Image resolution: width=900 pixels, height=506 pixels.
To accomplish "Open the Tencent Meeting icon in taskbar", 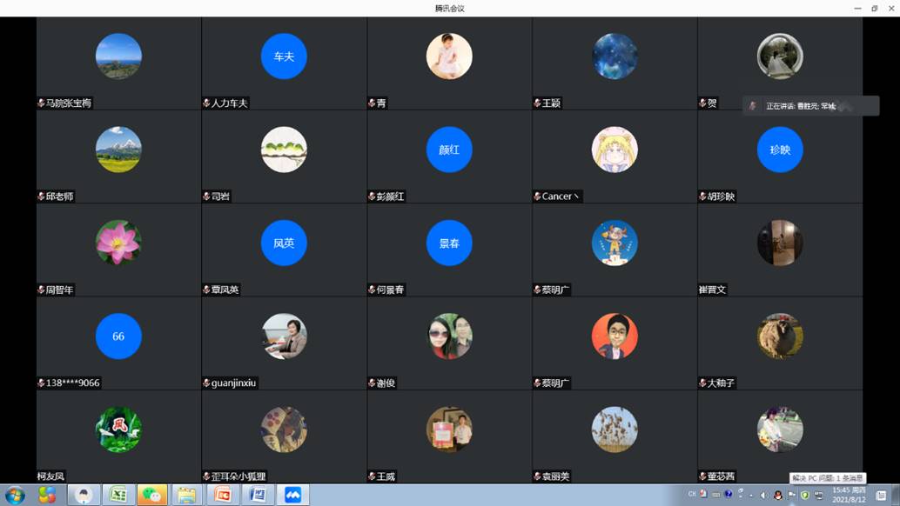I will coord(292,495).
